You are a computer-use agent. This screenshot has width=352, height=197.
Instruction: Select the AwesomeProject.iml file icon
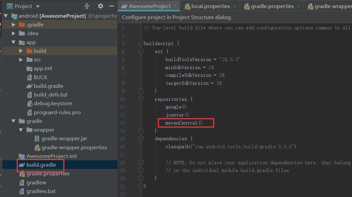(22, 156)
